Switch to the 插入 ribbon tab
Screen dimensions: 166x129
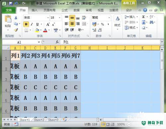(x=35, y=10)
